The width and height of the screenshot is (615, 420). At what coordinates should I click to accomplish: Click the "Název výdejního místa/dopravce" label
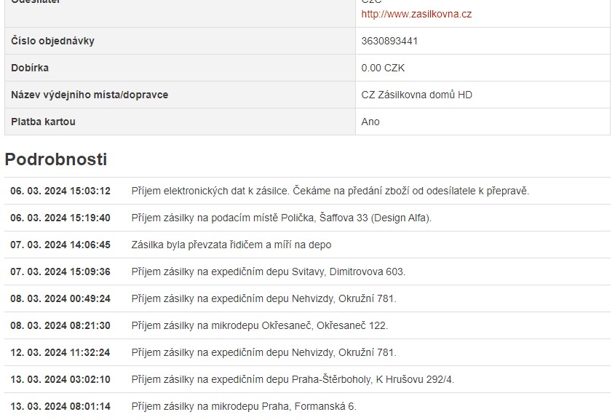[90, 95]
